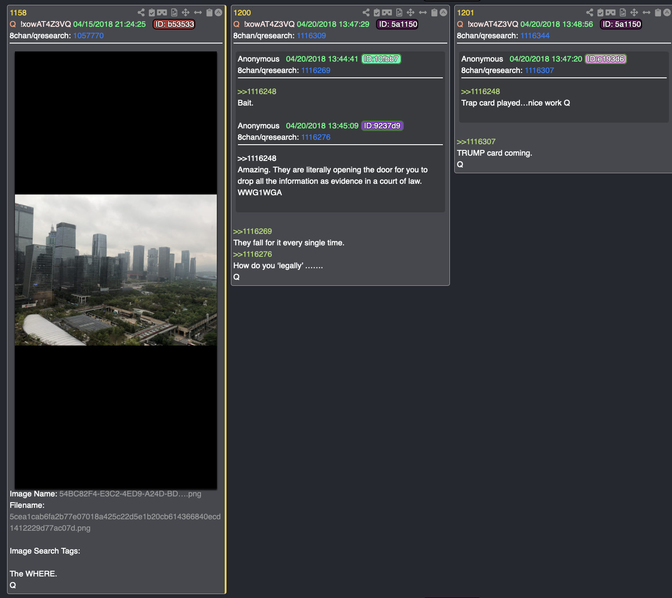
Task: Click timestamp 04/15/2018 21:24:25
Action: [110, 24]
